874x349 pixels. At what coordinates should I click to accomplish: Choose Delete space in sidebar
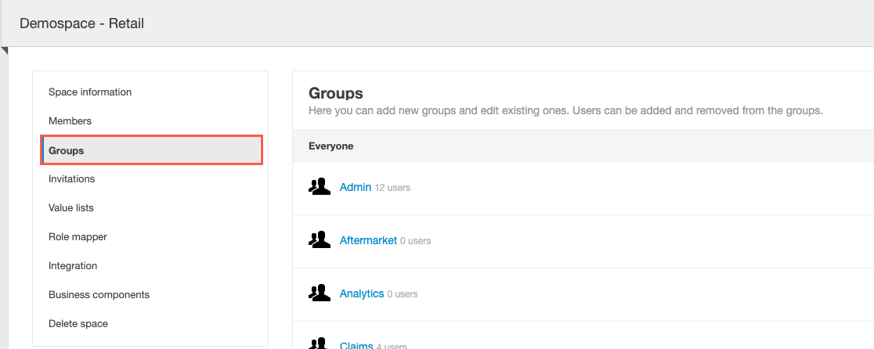click(78, 324)
